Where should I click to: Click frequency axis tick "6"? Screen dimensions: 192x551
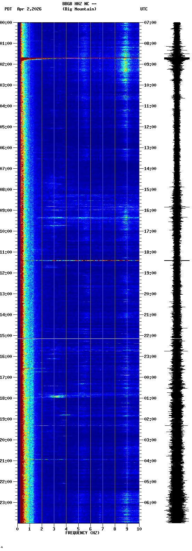(90, 529)
